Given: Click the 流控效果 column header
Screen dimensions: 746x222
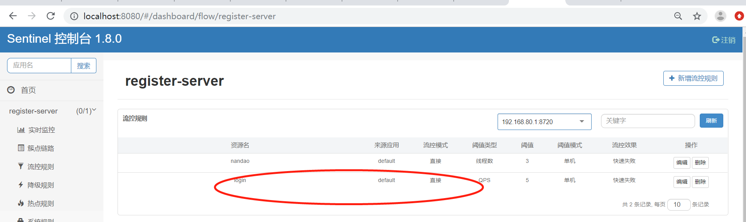Looking at the screenshot, I should [x=624, y=145].
